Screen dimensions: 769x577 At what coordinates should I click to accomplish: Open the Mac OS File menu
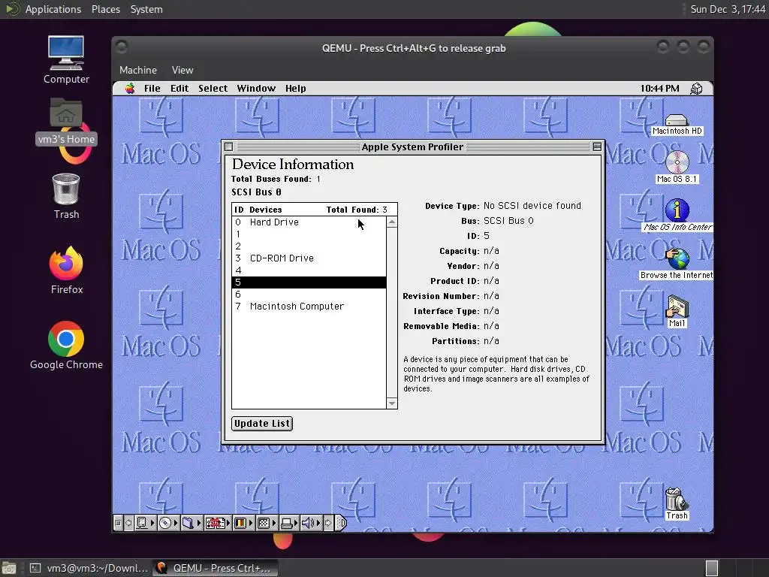coord(152,89)
